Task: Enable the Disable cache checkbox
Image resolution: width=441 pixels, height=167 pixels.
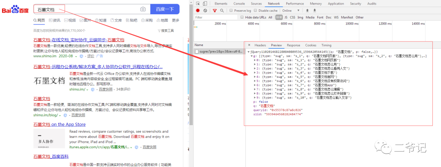Action: click(x=255, y=10)
